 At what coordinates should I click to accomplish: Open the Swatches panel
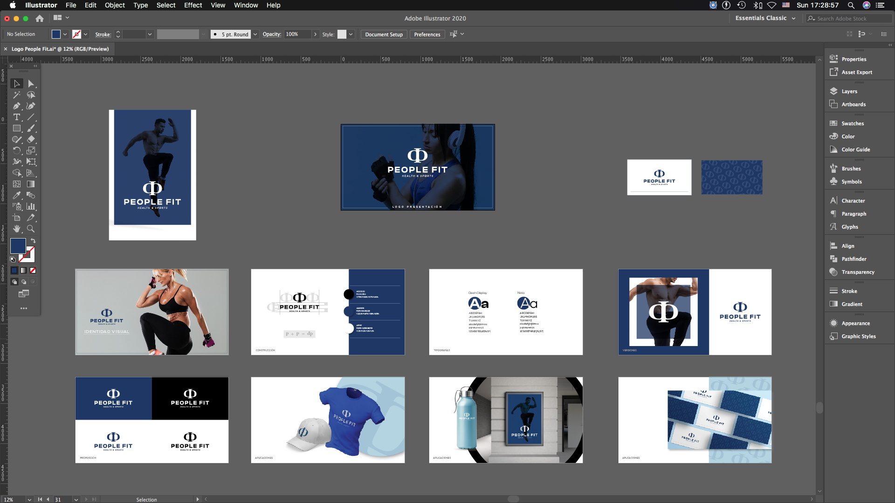coord(852,123)
